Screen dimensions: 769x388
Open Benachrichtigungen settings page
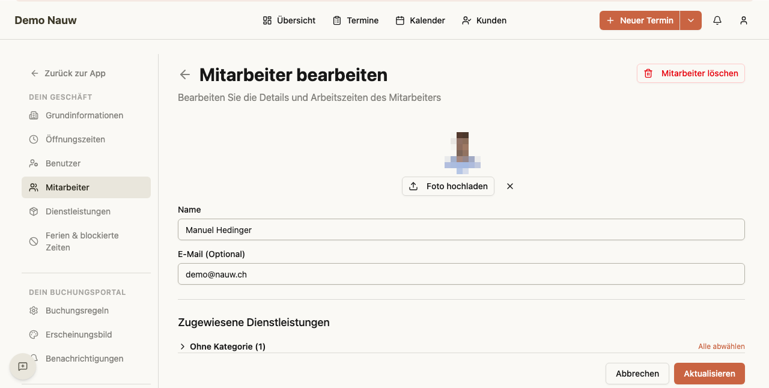coord(86,359)
